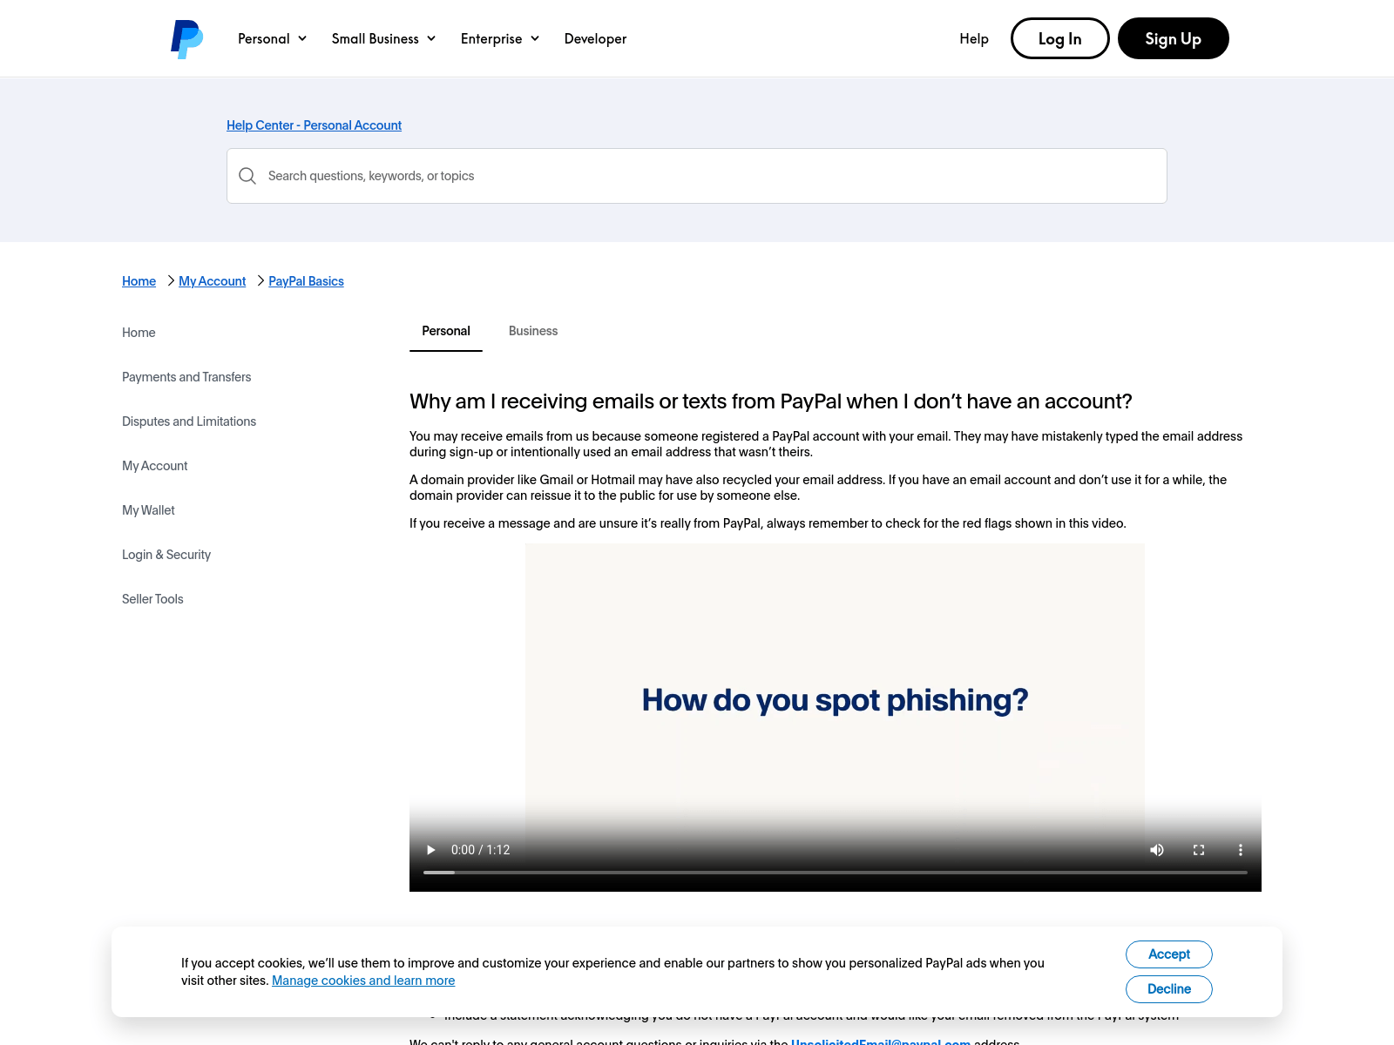Open the video's three-dot options menu
Screen dimensions: 1394x1045
tap(1241, 850)
